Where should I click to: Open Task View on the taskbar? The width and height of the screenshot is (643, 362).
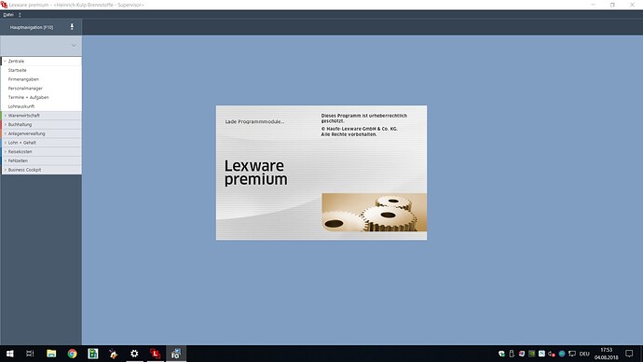(30, 354)
